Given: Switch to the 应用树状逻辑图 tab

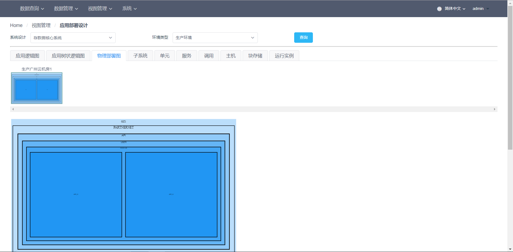Looking at the screenshot, I should (x=68, y=56).
